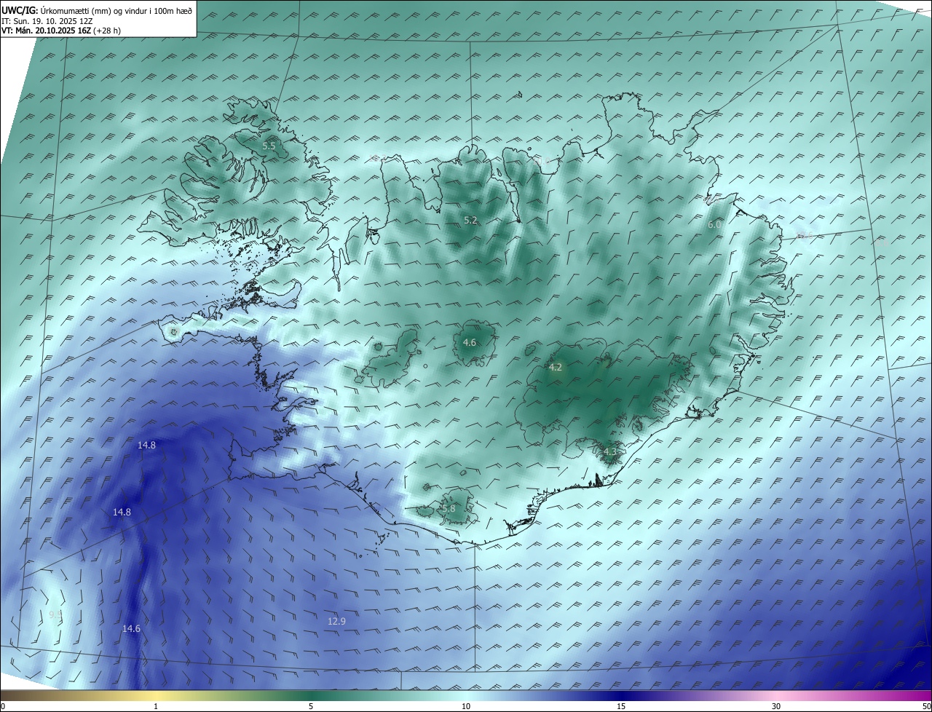Click the 12.9 value over the southern sea
The width and height of the screenshot is (932, 712).
coord(336,621)
